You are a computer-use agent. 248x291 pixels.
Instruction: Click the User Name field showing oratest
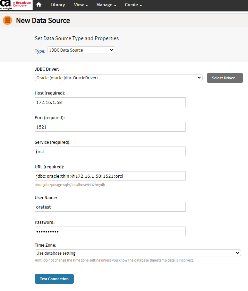pos(110,206)
